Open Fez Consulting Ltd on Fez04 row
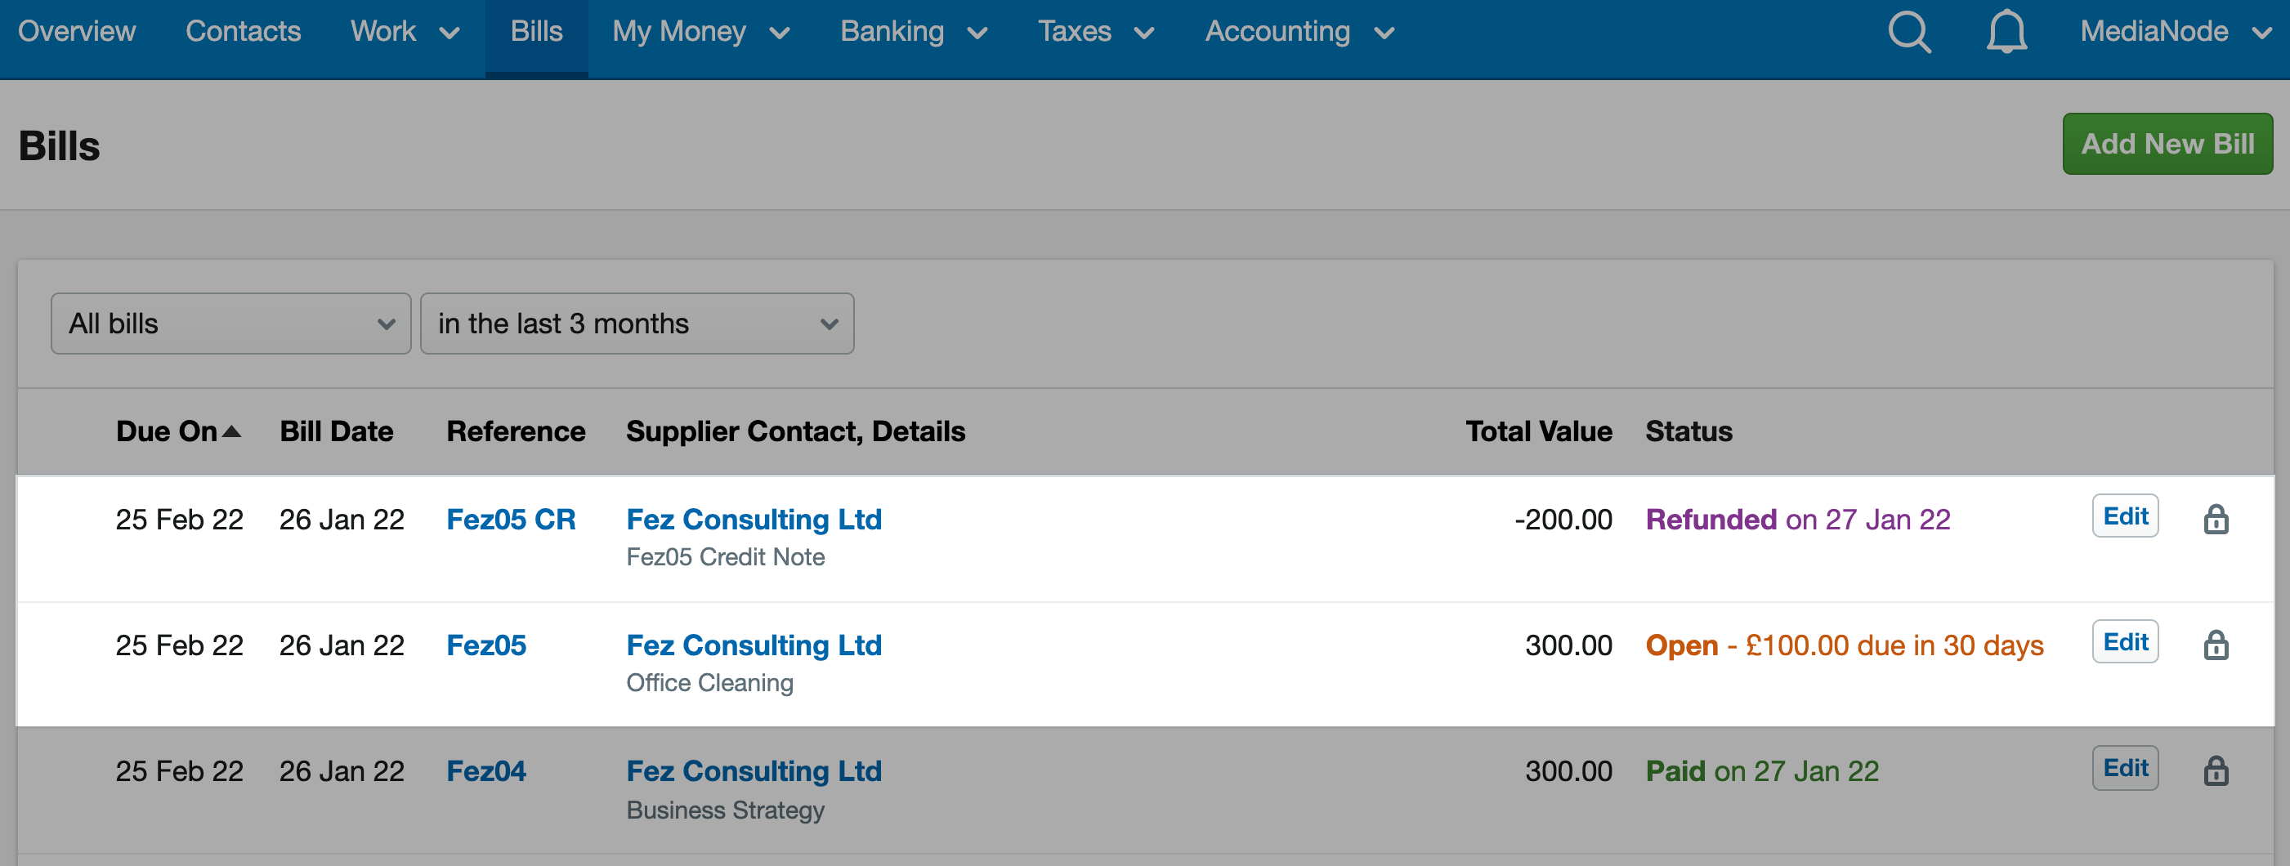 (754, 770)
